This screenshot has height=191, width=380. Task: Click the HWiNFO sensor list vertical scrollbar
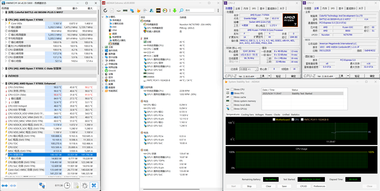point(98,42)
